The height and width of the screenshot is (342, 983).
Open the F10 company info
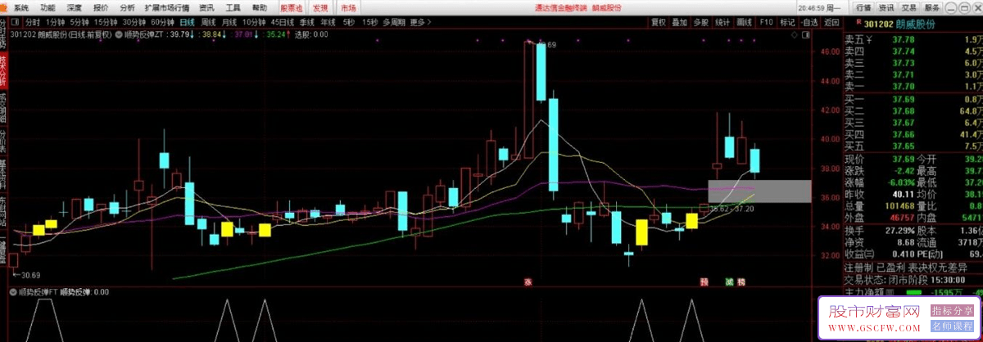[766, 22]
